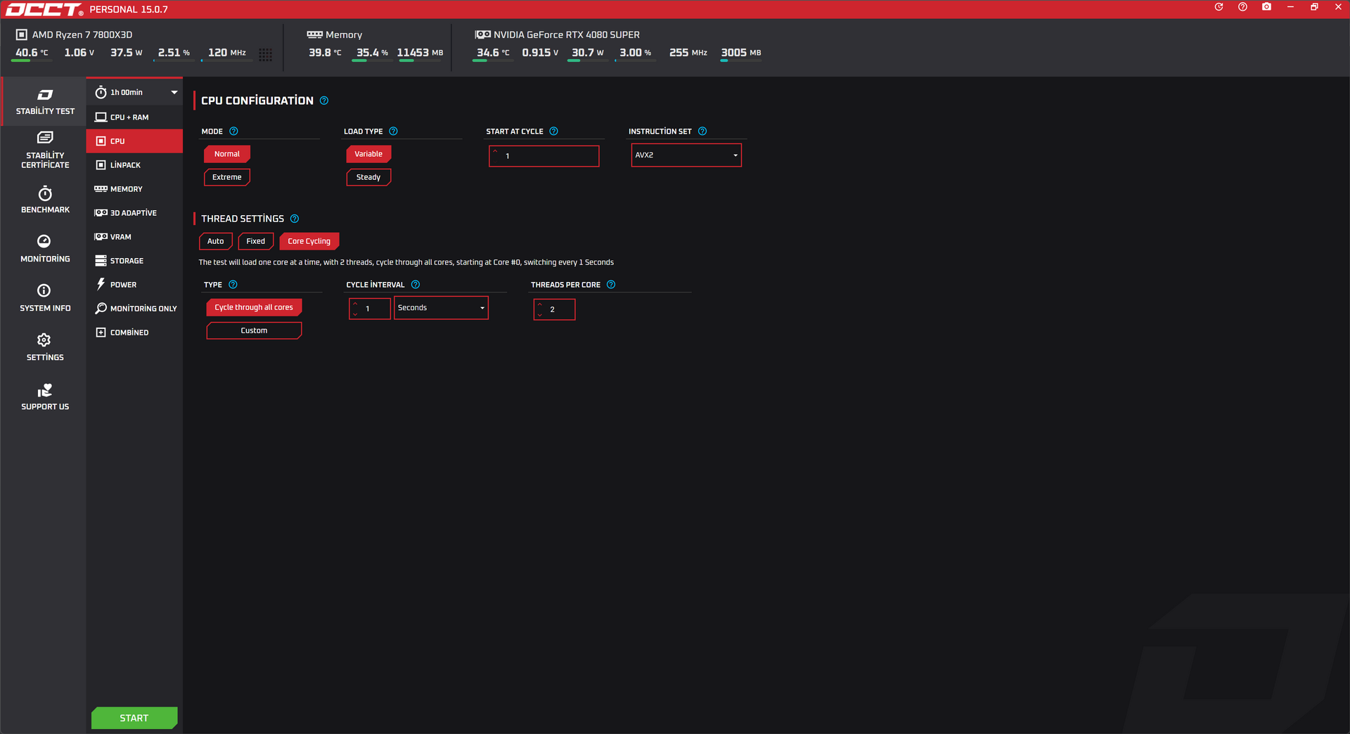The height and width of the screenshot is (734, 1350).
Task: Select the VRAM test
Action: point(134,237)
